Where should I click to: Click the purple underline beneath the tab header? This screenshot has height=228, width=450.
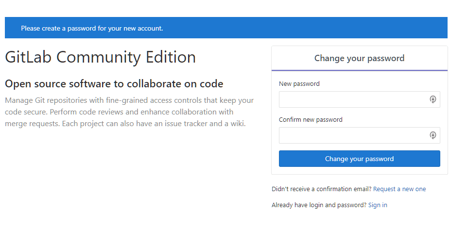coord(359,70)
